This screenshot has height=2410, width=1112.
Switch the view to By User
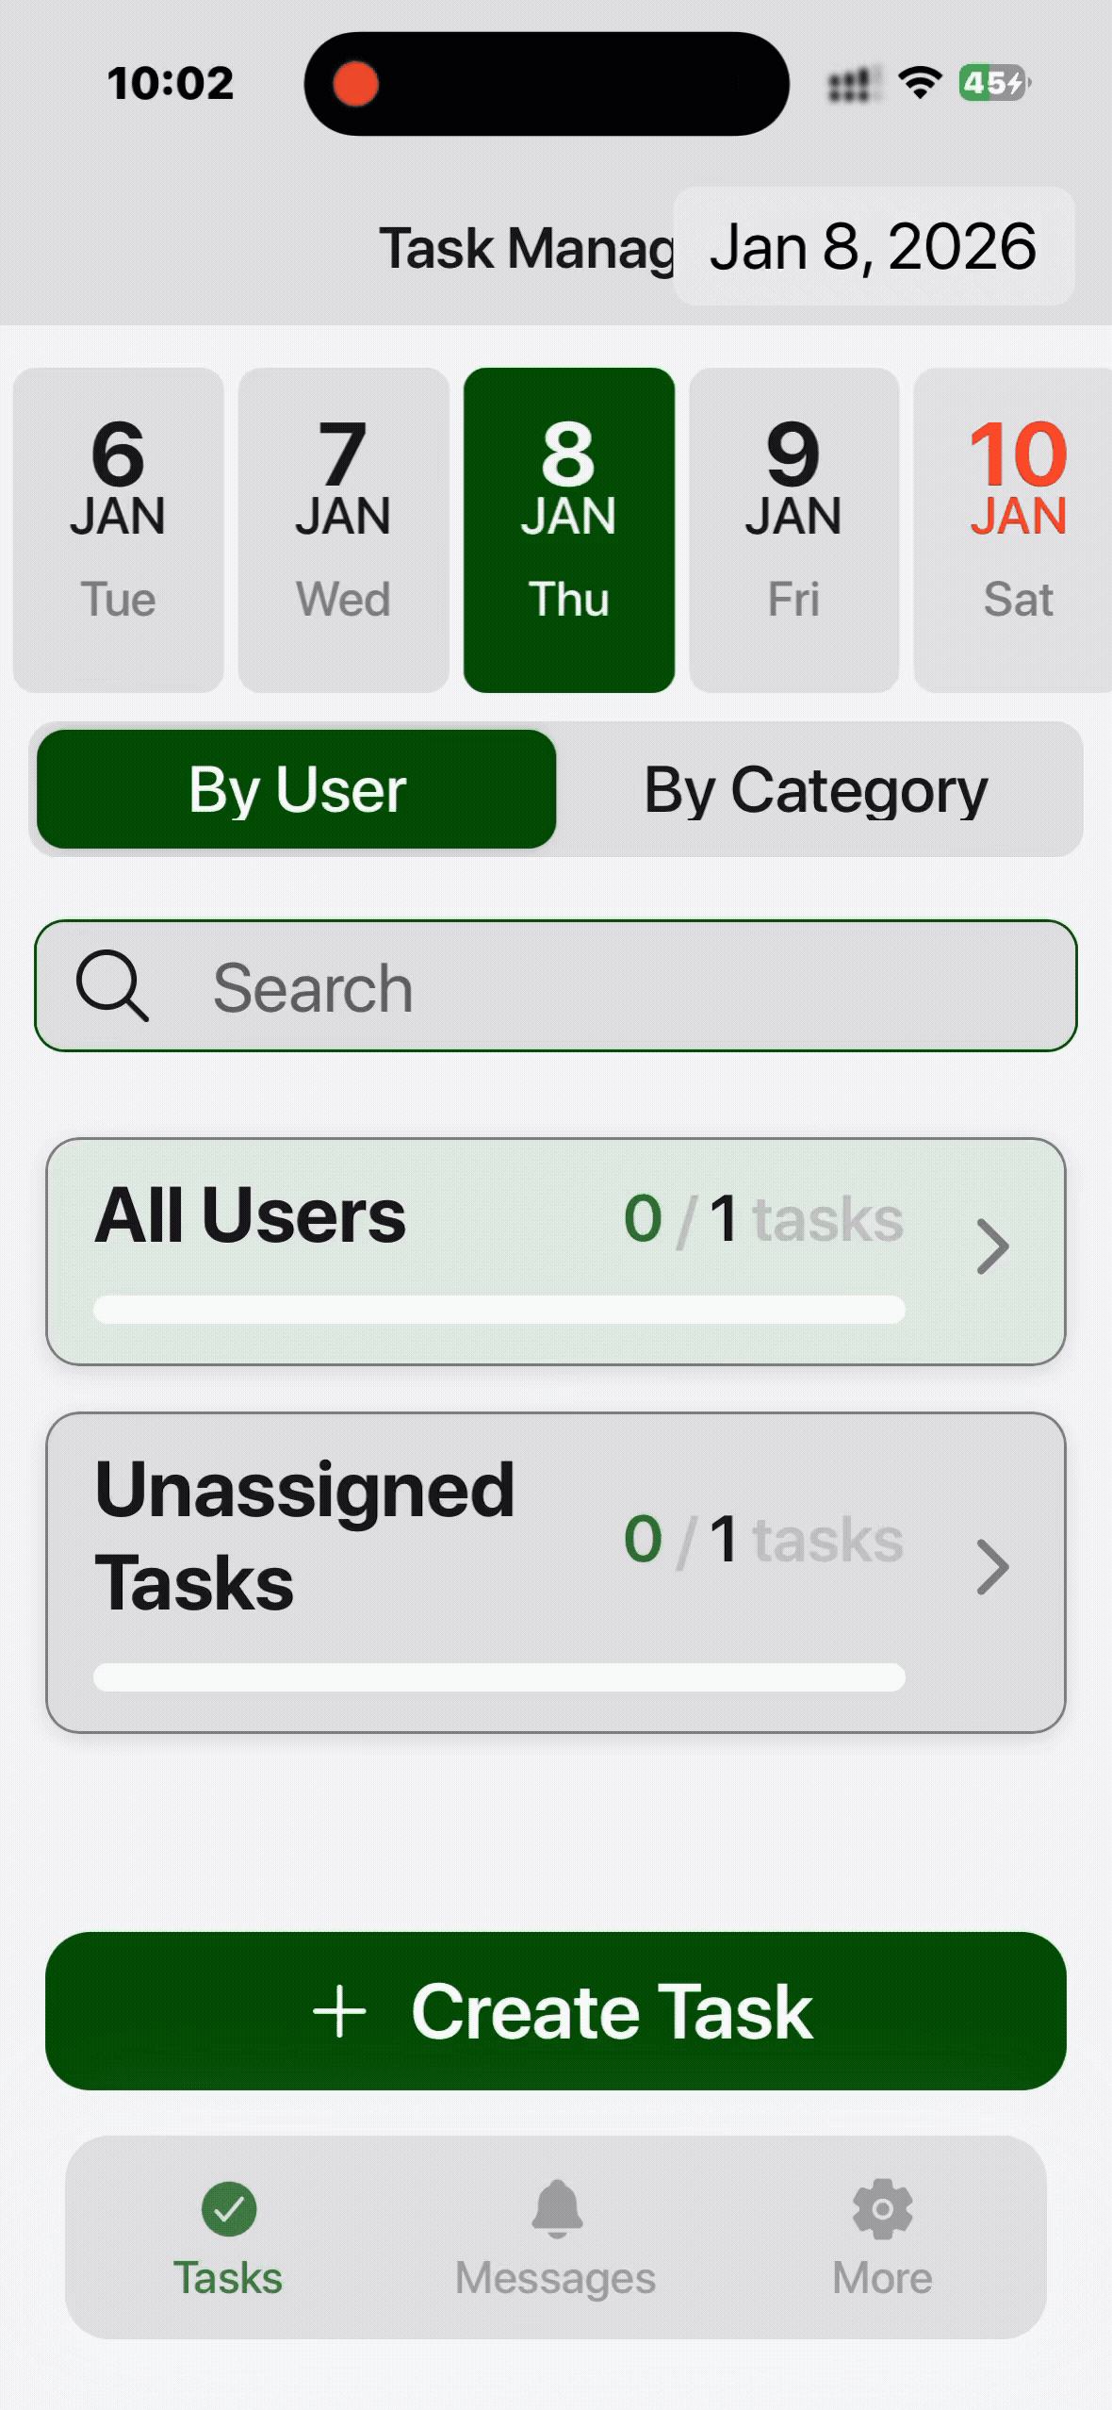[297, 789]
